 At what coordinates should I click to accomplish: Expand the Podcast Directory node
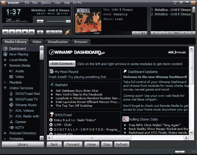[5, 133]
